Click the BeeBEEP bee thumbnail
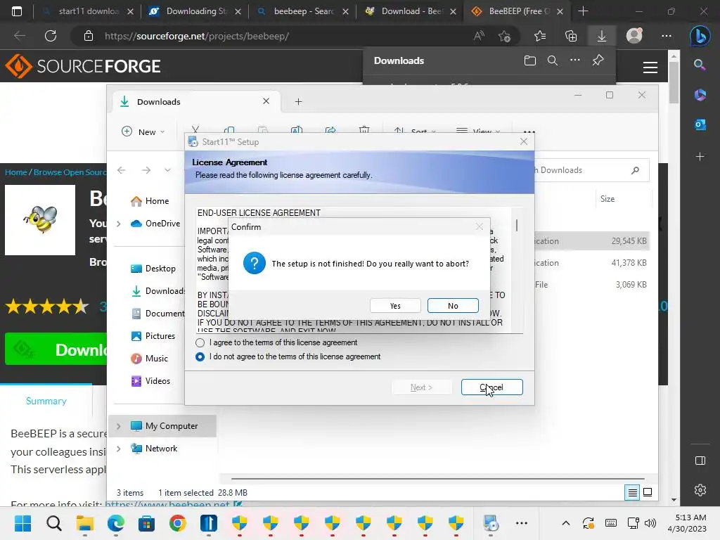Image resolution: width=720 pixels, height=540 pixels. (40, 220)
